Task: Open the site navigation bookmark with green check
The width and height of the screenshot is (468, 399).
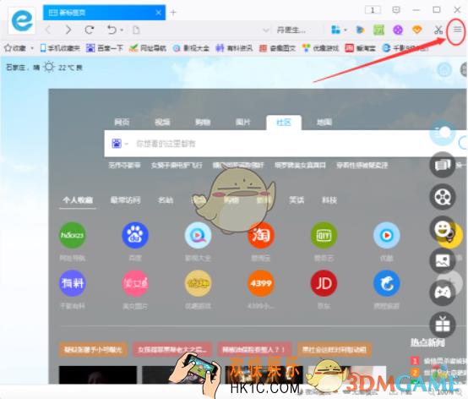Action: point(147,48)
